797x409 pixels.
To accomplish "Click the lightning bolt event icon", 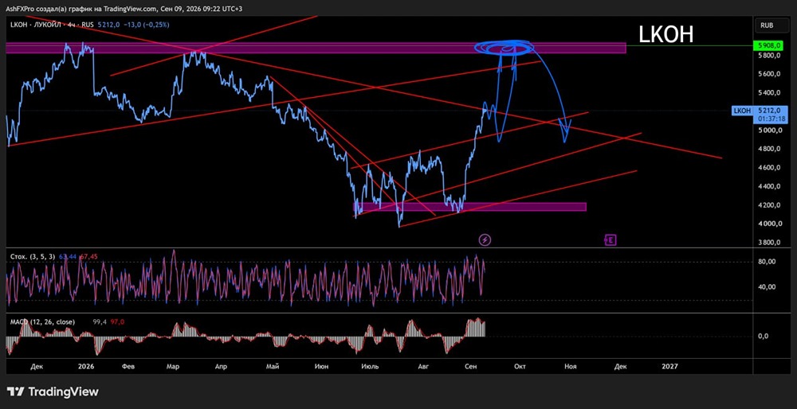I will (485, 240).
